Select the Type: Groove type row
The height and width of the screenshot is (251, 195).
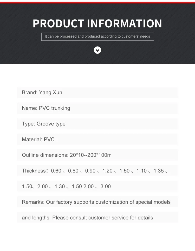(97, 124)
